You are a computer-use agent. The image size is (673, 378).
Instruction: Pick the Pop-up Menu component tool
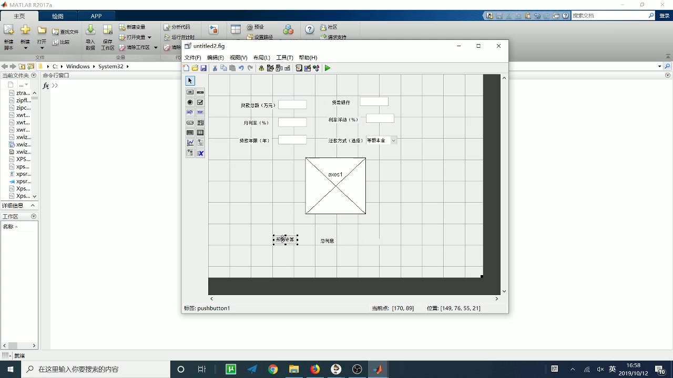[x=190, y=123]
